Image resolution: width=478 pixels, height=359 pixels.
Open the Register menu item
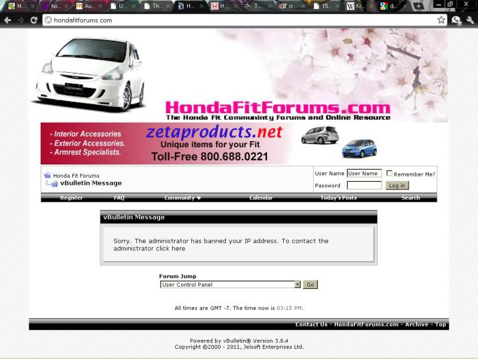coord(71,198)
